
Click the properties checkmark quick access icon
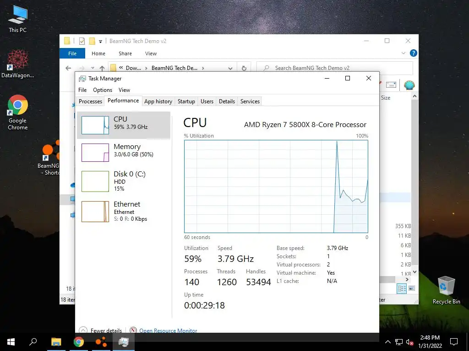(x=82, y=41)
